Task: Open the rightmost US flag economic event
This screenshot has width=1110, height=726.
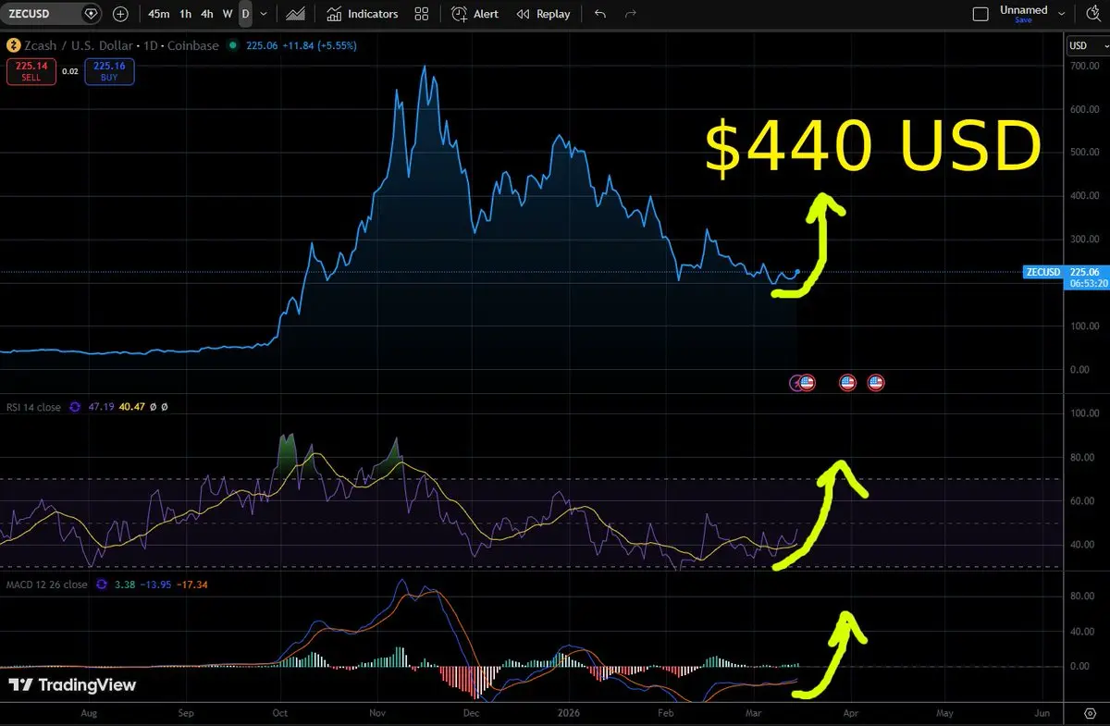Action: tap(875, 382)
